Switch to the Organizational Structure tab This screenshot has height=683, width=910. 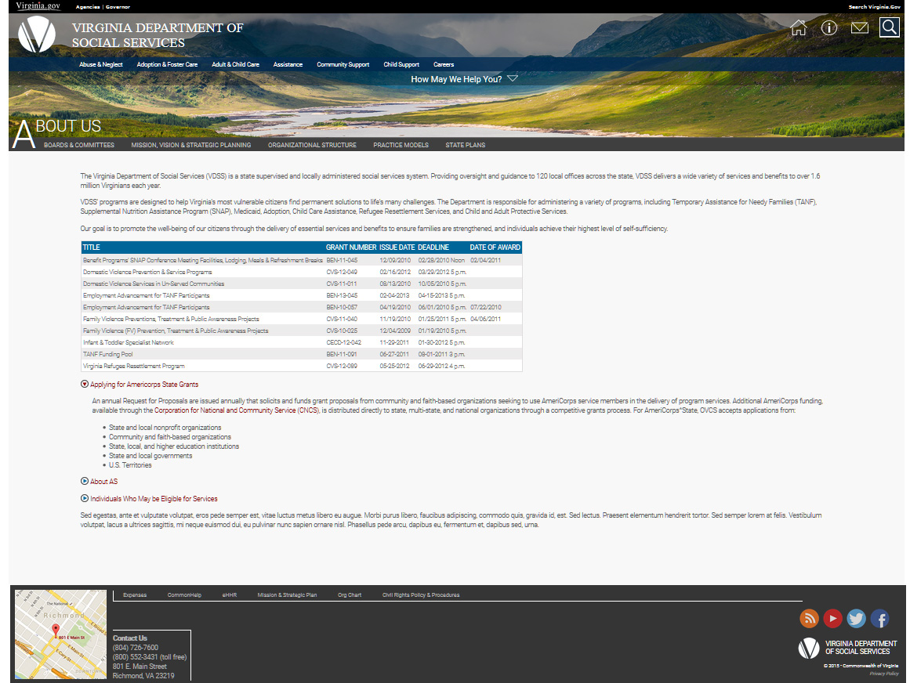312,145
